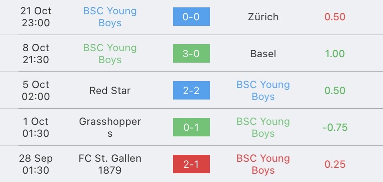383x182 pixels.
Task: Tap the 0-1 score against Grasshoppers
Action: point(191,127)
